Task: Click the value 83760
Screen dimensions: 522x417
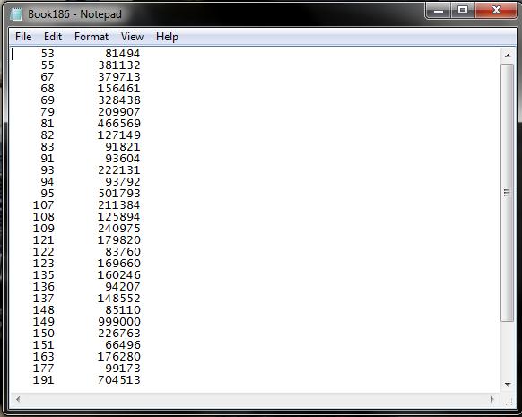Action: [123, 251]
